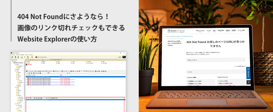Viewport: 273px width, 112px height.
Task: Switch to the 全文検索 tab
Action: tap(98, 71)
